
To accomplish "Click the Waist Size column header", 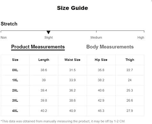I will click(x=72, y=60).
